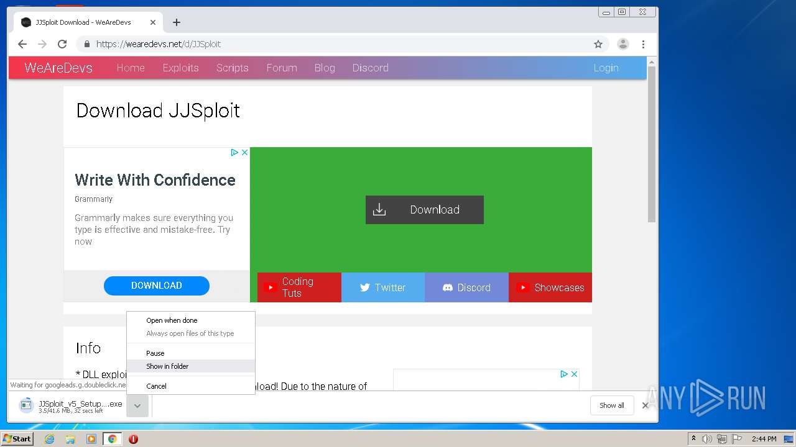Open the Home nav item
The image size is (796, 447).
[x=131, y=68]
